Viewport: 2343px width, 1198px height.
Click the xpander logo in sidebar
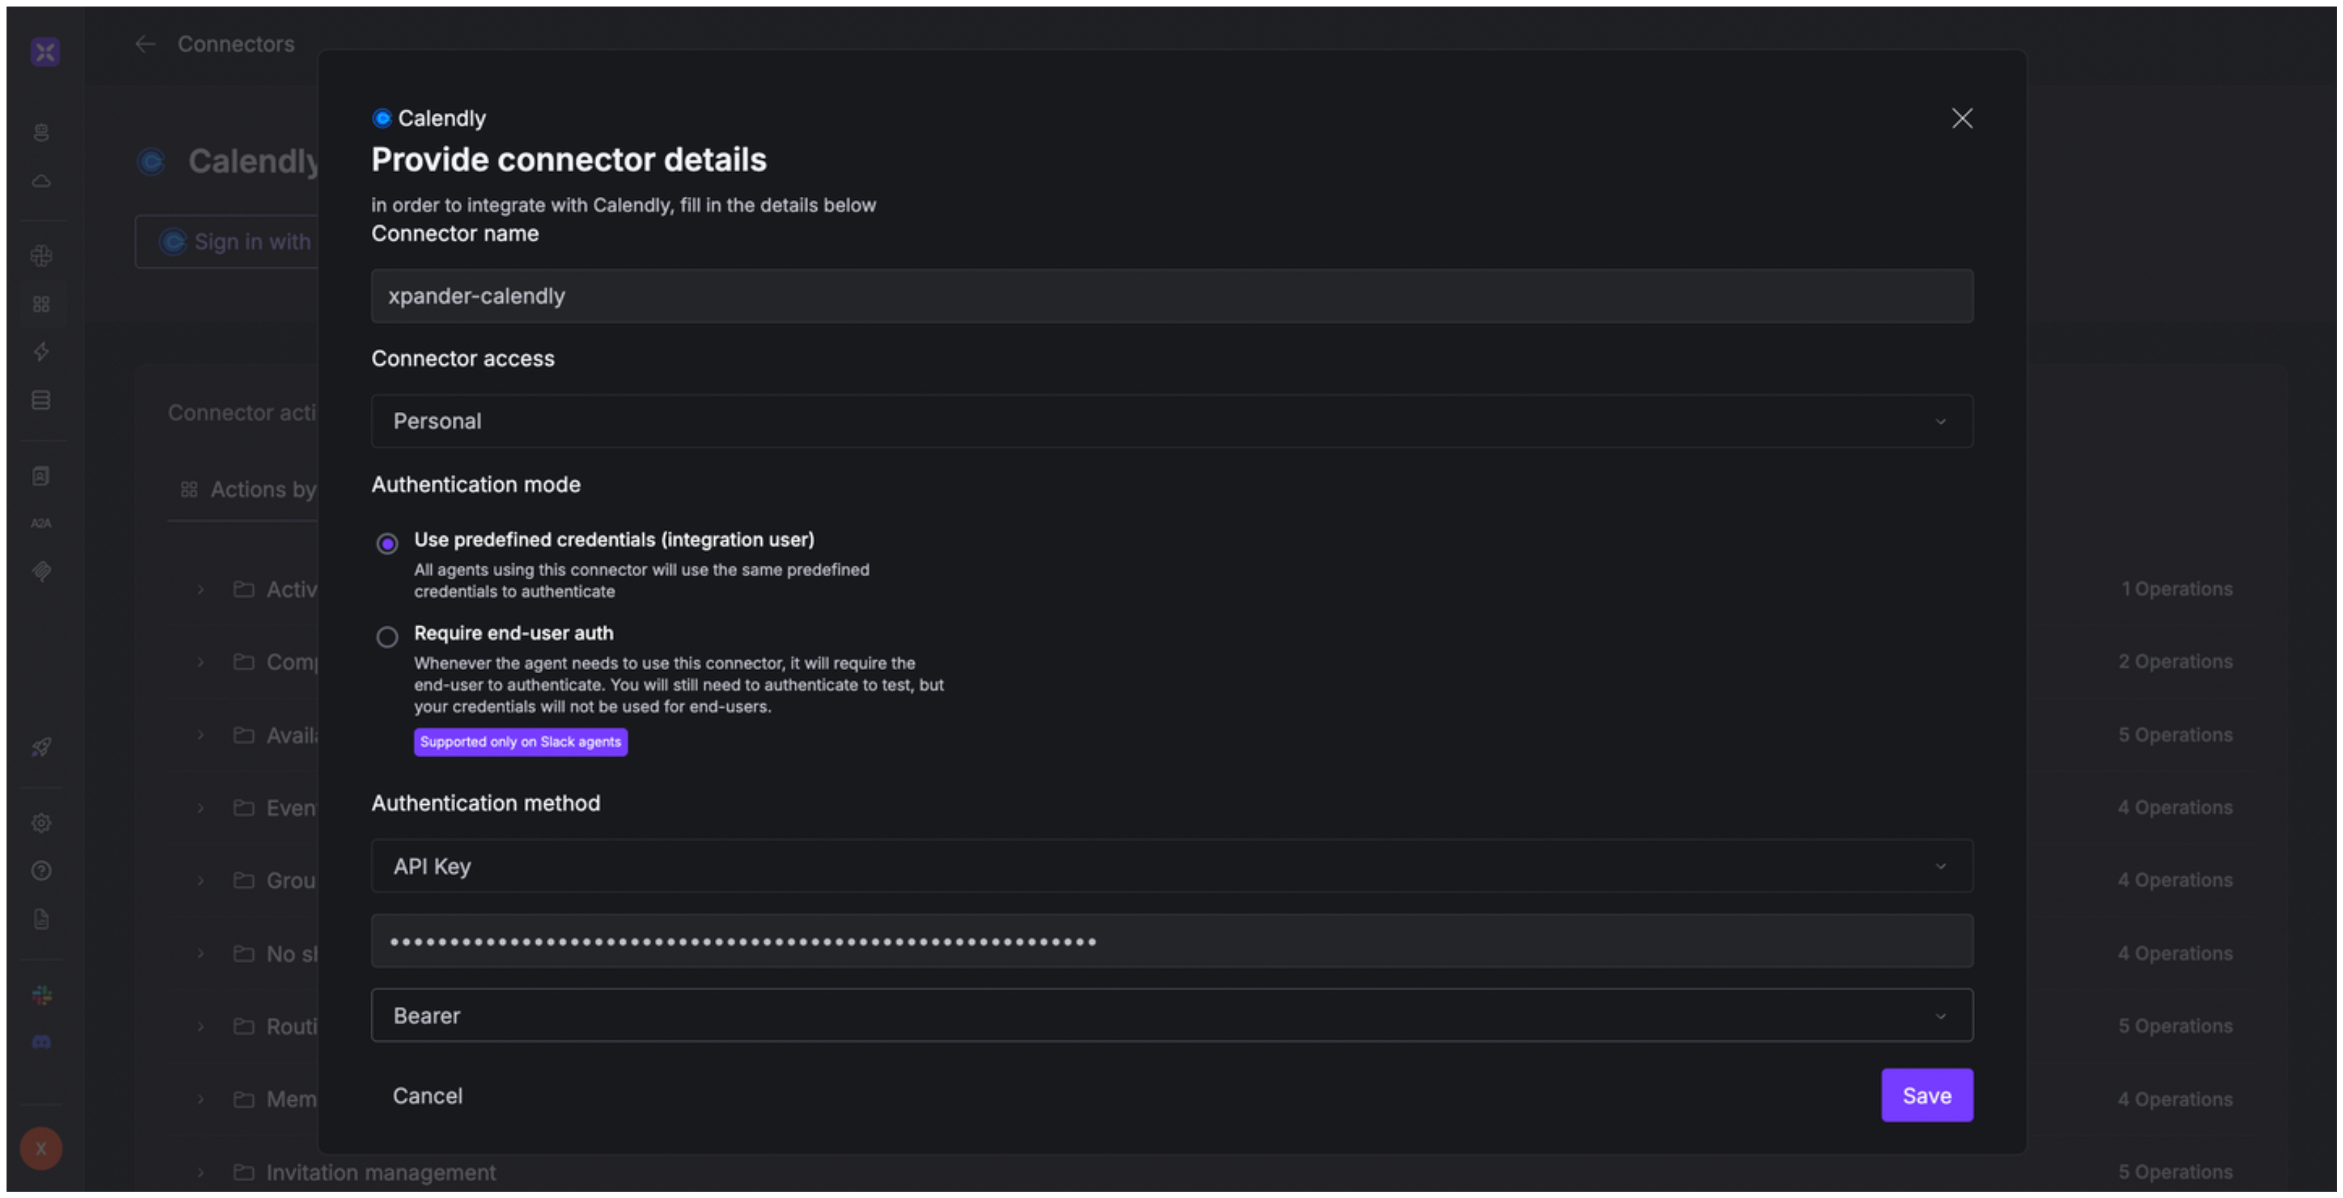tap(44, 51)
